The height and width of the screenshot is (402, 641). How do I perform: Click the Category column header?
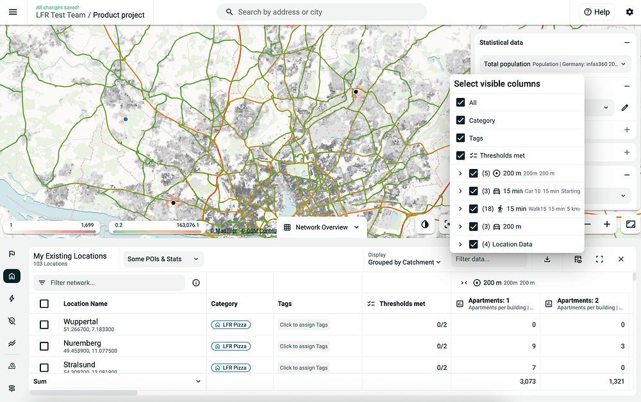(224, 303)
